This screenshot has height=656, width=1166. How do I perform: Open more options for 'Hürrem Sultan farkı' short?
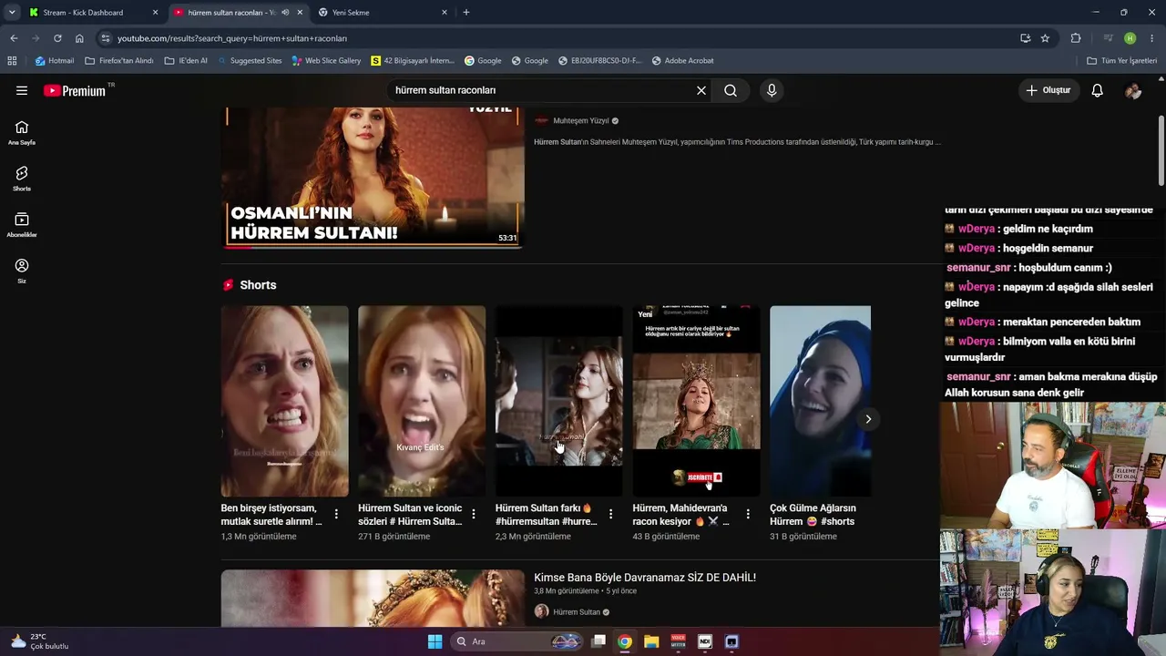pyautogui.click(x=610, y=515)
